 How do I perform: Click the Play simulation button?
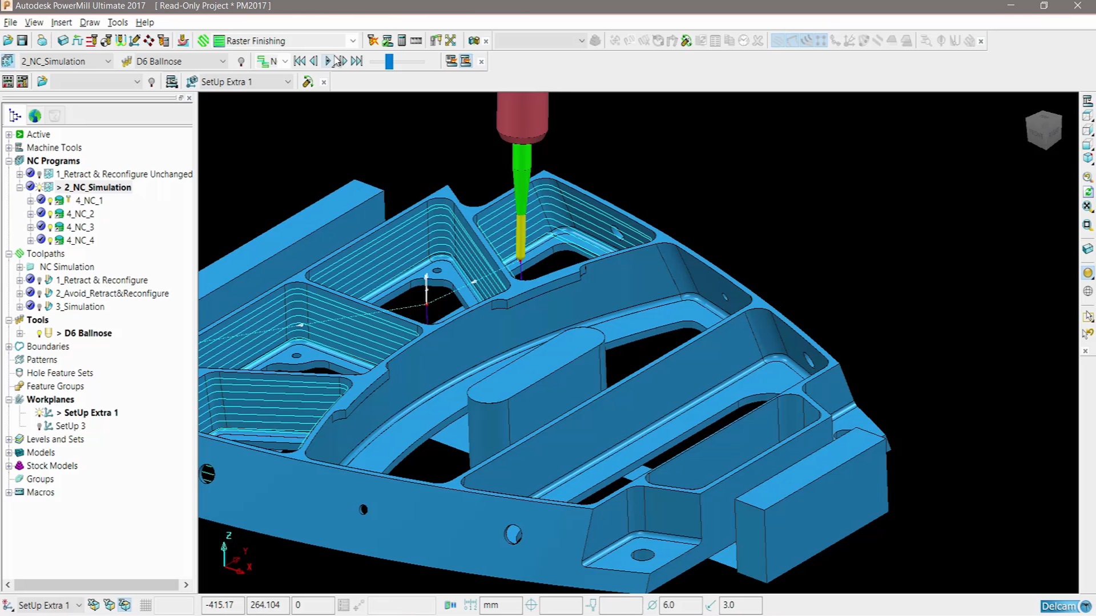327,61
